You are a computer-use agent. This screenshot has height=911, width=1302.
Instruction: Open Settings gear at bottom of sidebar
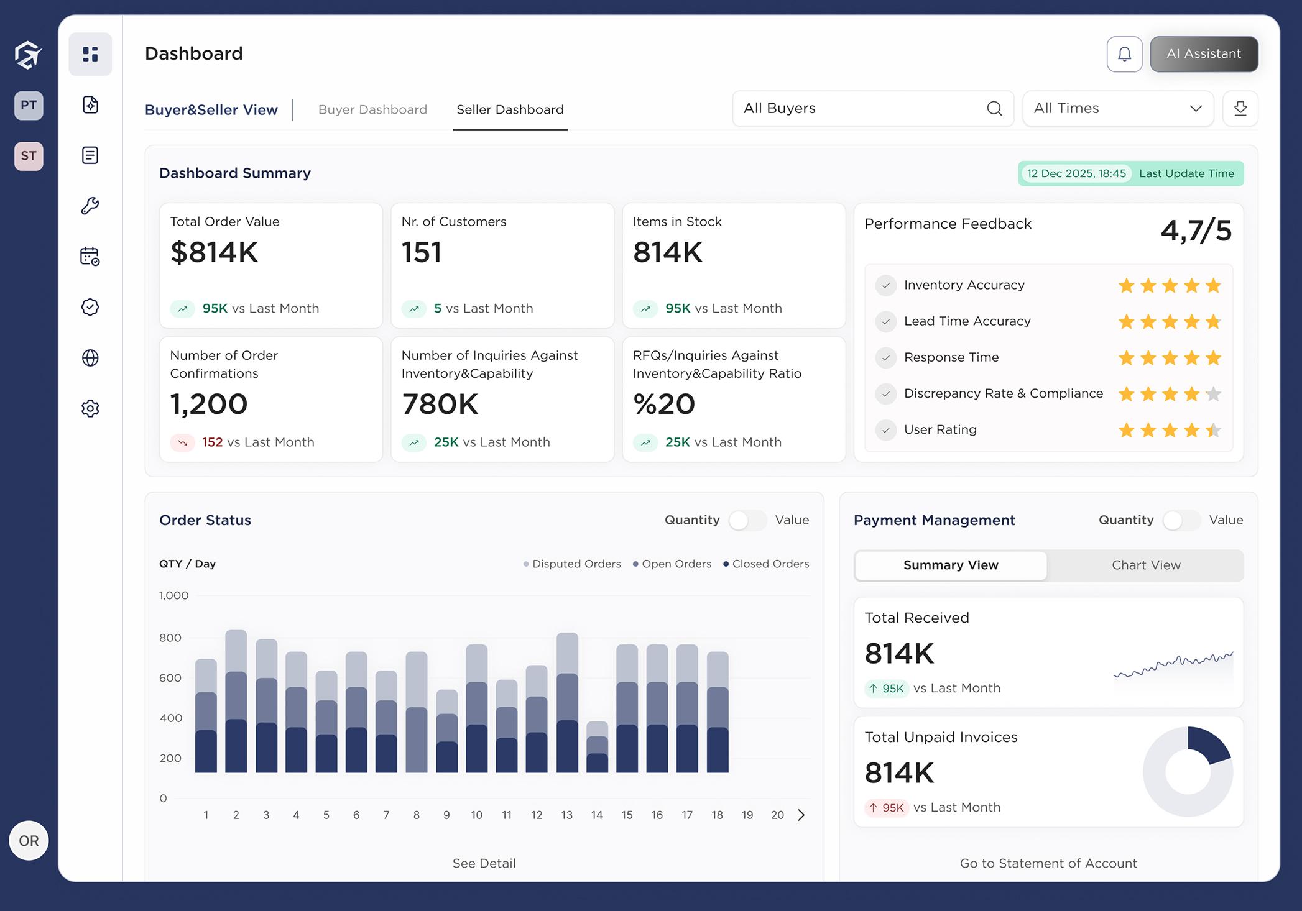pos(90,408)
